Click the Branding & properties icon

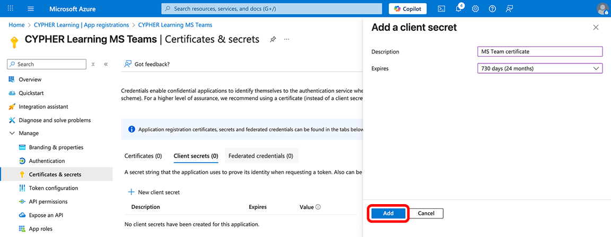(22, 147)
